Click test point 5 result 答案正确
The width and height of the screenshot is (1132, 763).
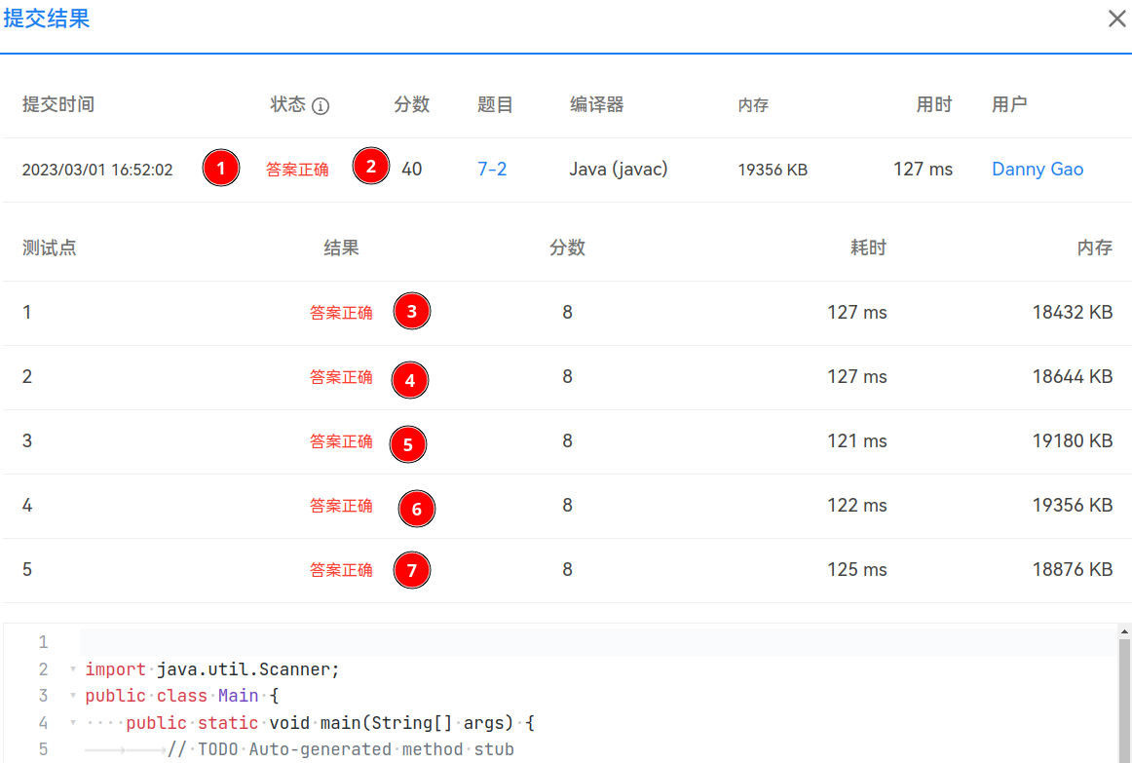(x=341, y=570)
